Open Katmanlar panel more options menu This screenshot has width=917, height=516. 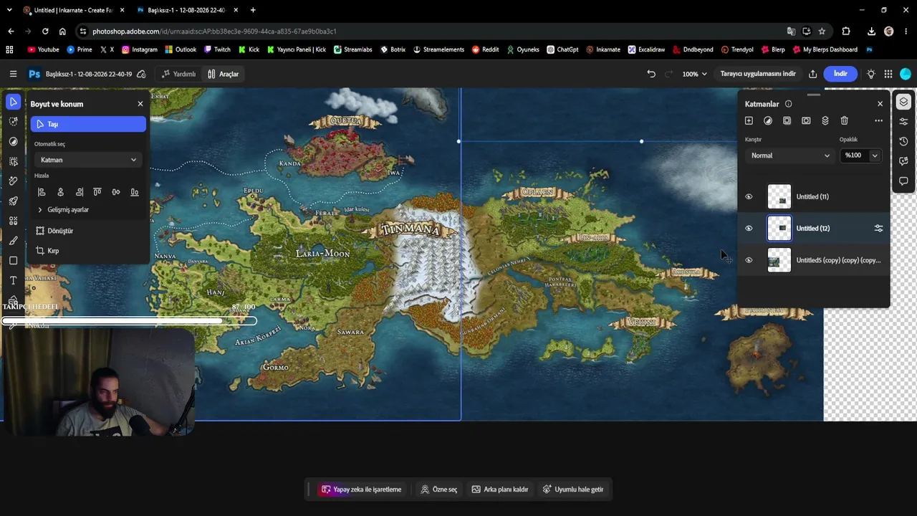pos(878,120)
